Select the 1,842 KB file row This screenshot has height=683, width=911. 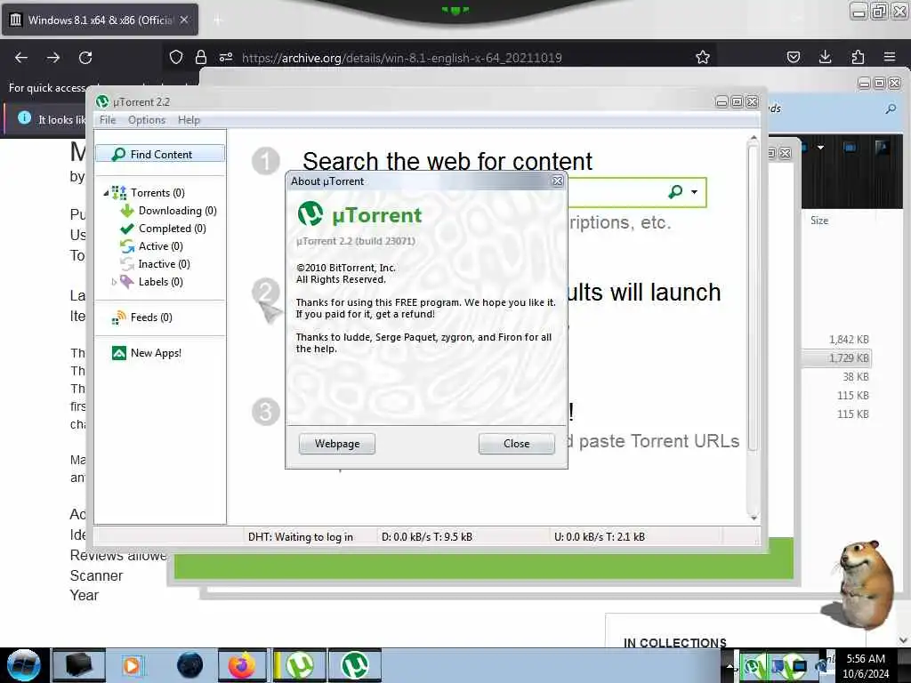pyautogui.click(x=837, y=339)
